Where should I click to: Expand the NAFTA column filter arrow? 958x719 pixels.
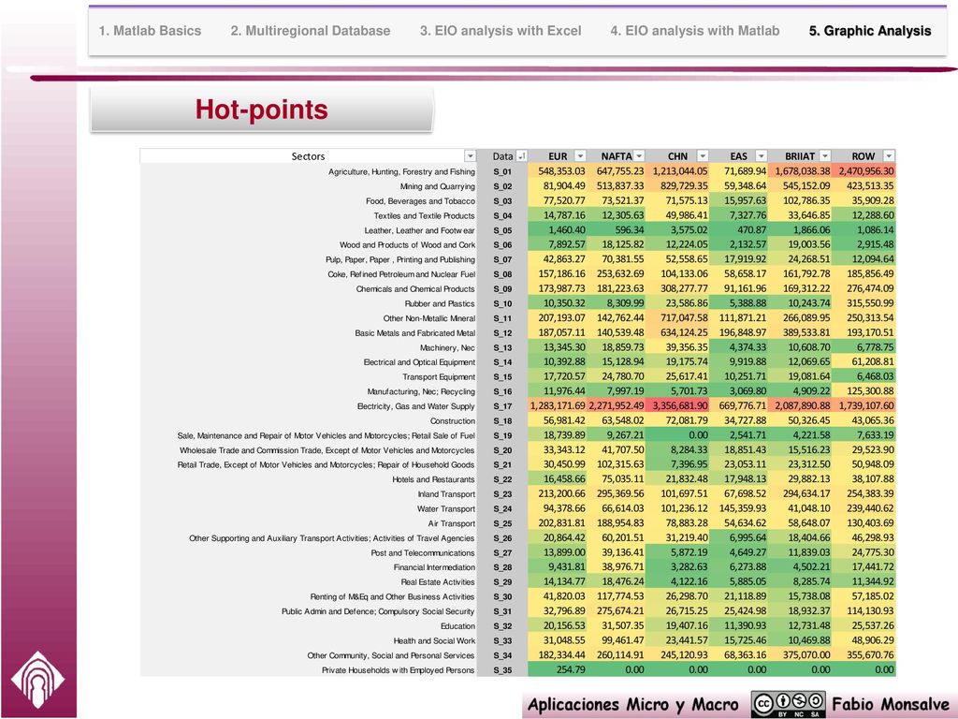[x=638, y=156]
